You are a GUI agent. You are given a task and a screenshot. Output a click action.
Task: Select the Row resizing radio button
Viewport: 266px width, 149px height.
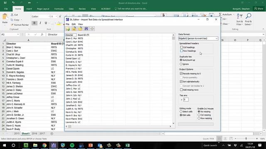[x=199, y=118]
